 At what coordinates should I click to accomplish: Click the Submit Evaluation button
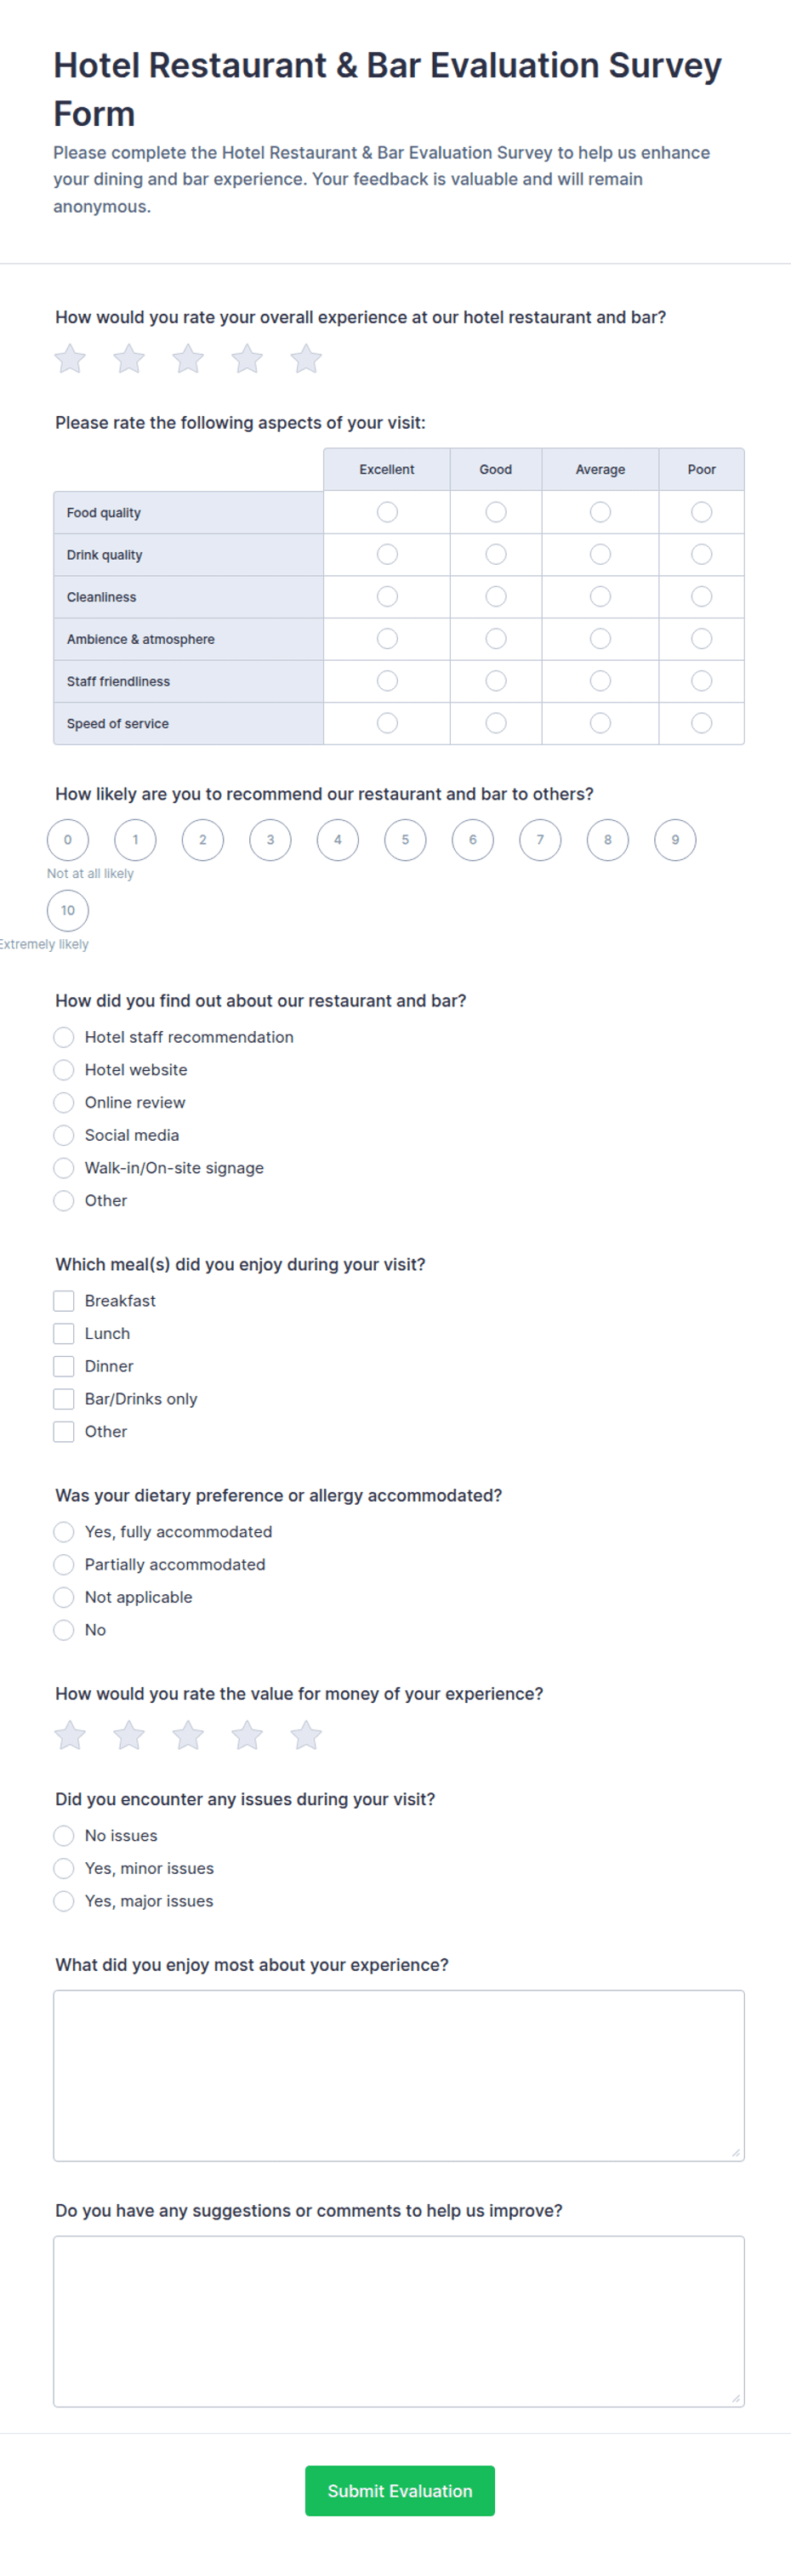pyautogui.click(x=400, y=2491)
